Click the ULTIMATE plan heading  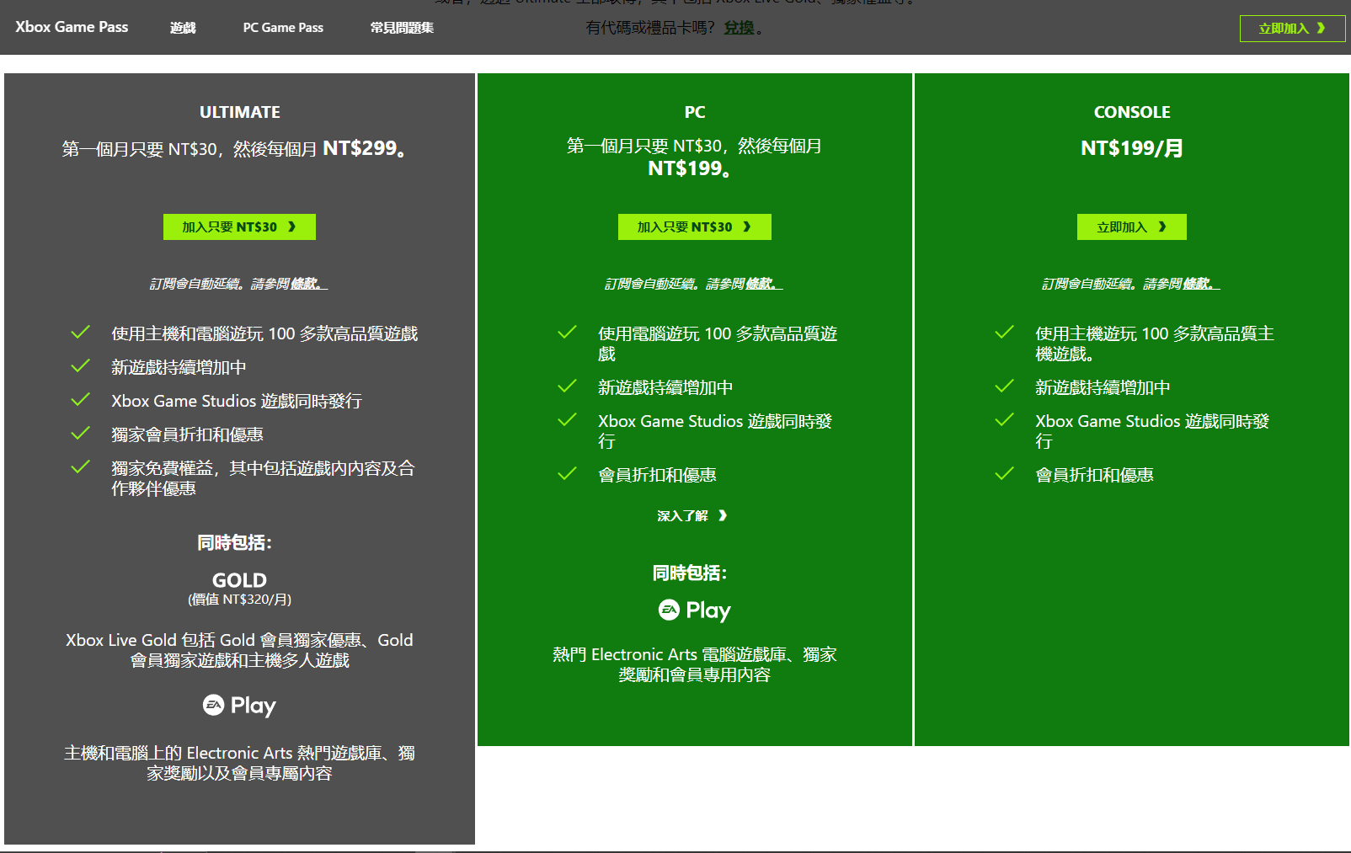click(239, 112)
